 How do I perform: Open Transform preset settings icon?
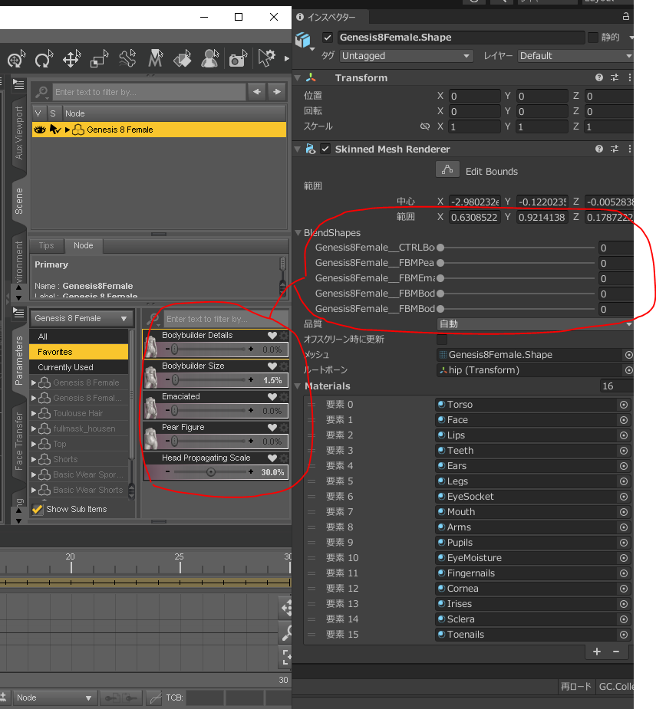[615, 77]
